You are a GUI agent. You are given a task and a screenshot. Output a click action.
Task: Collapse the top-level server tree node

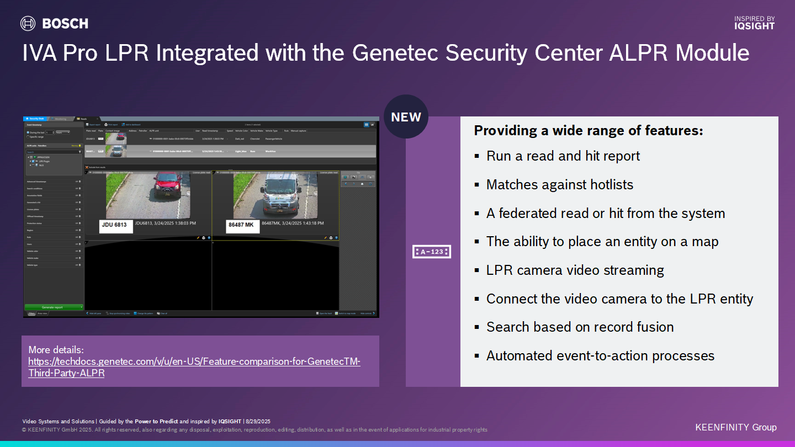[x=28, y=157]
